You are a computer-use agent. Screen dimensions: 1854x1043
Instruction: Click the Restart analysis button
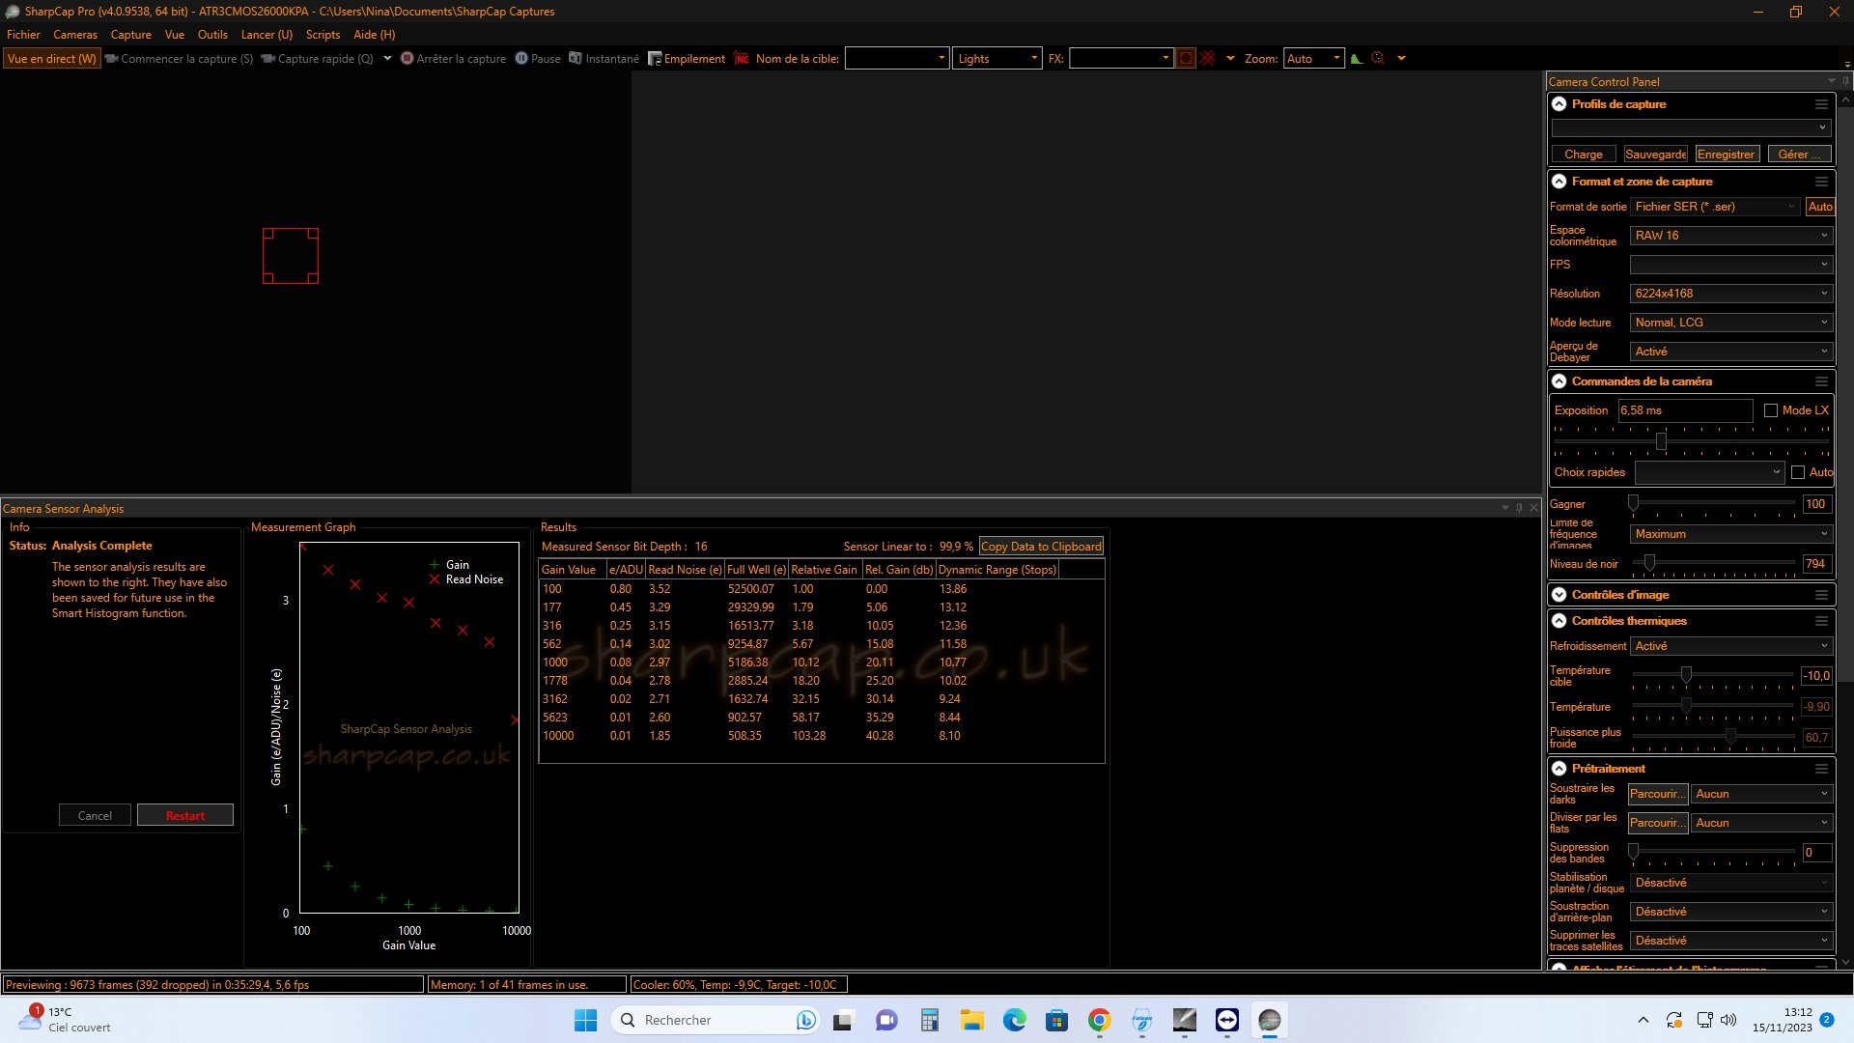[185, 816]
